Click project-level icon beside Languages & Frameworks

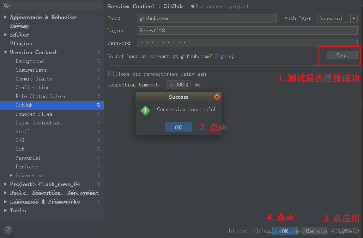99,201
